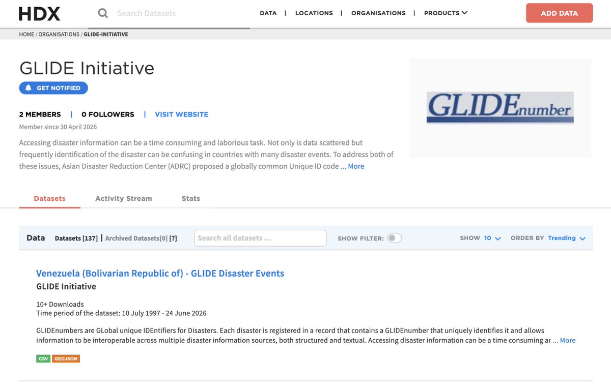
Task: Toggle the SHOW FILTER switch
Action: (x=394, y=238)
